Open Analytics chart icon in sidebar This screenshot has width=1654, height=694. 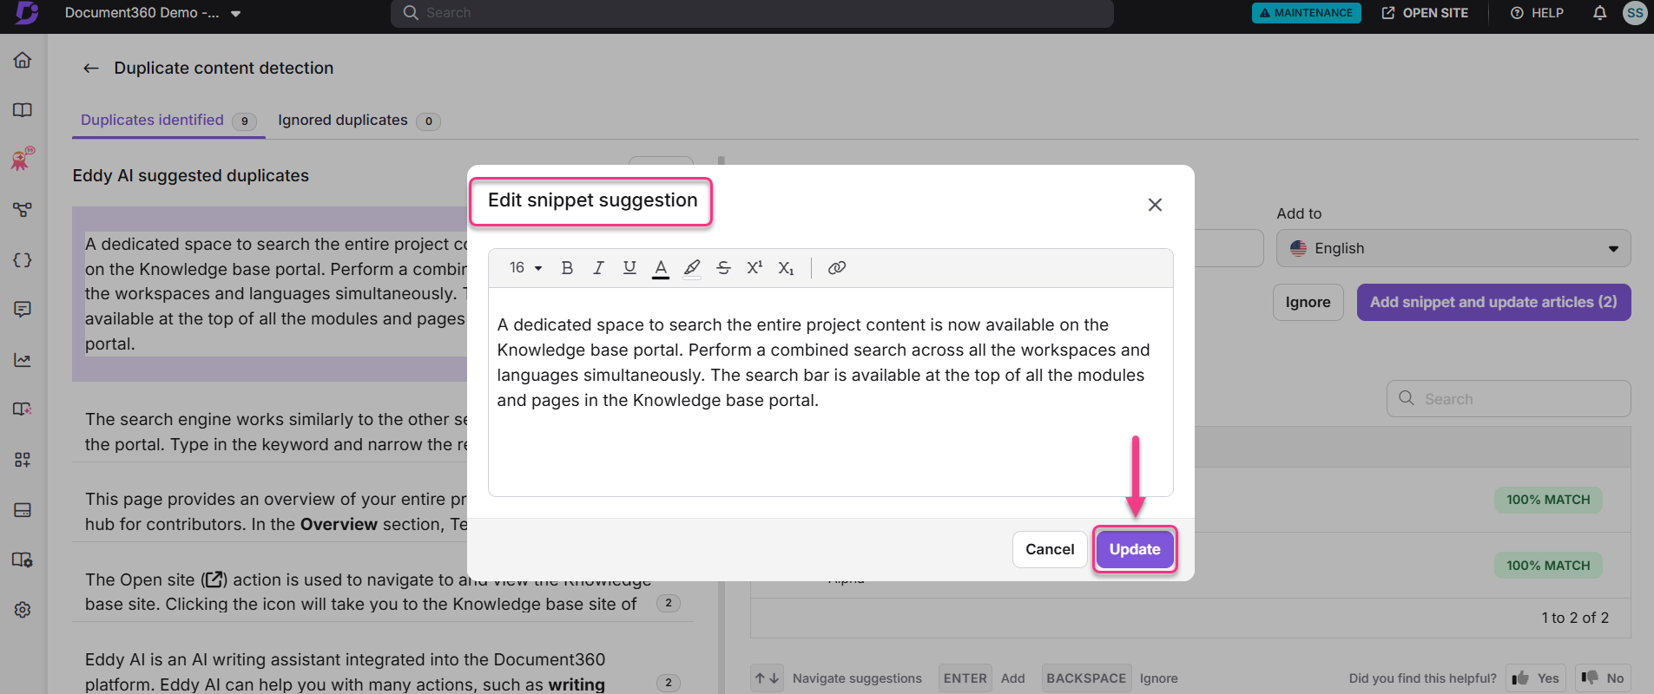click(23, 360)
